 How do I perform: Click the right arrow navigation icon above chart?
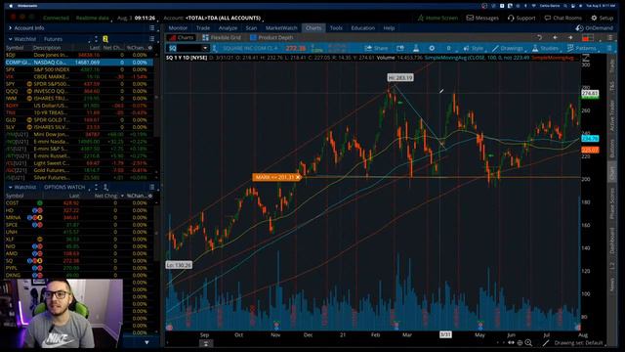(x=570, y=37)
